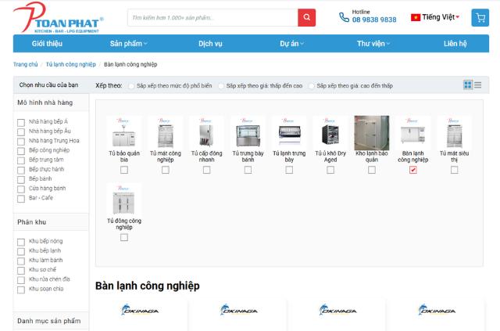The width and height of the screenshot is (500, 331).
Task: Tick the Khu soạn chia filter
Action: pos(21,290)
